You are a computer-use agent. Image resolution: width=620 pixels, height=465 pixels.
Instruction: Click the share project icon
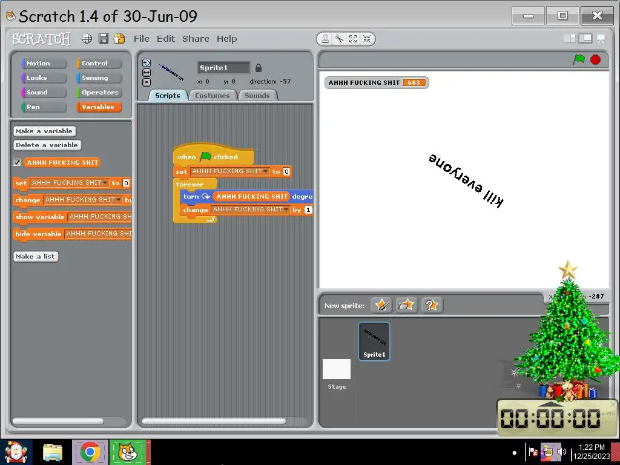[119, 38]
